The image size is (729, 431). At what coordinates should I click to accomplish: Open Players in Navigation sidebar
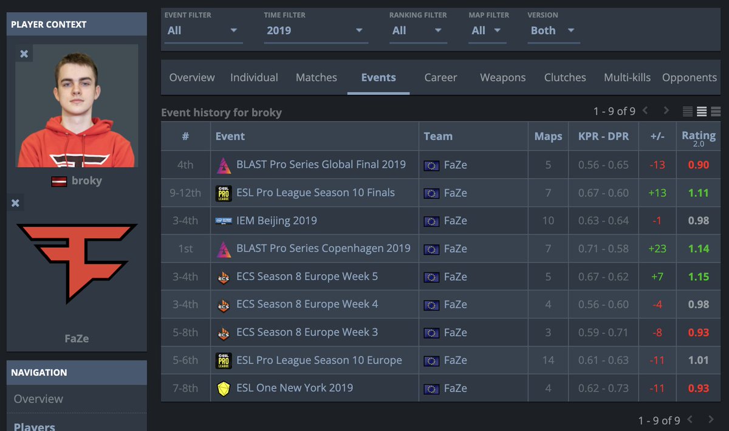(x=34, y=426)
